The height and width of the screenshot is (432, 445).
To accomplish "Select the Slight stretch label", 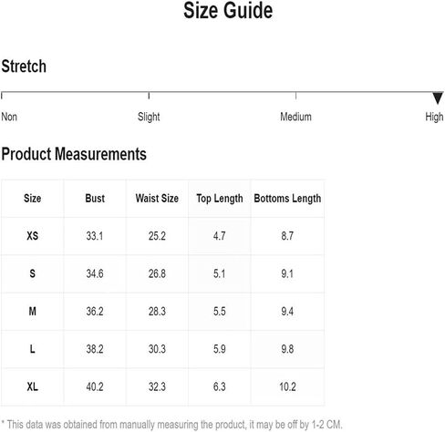I will 149,117.
